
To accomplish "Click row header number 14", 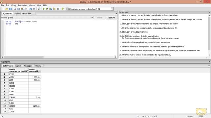I will click(4, 112).
